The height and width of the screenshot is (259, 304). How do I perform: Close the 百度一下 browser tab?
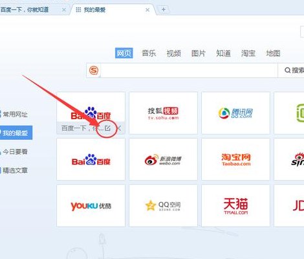[x=64, y=10]
